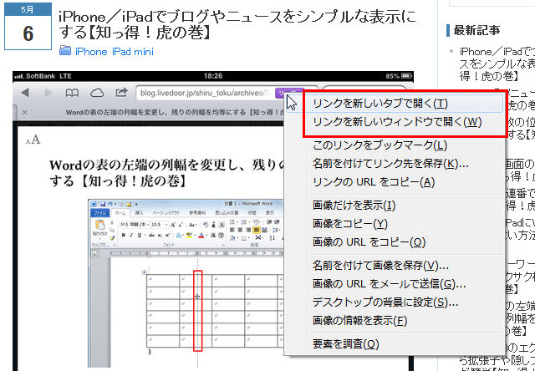Screen dimensions: 535x371
Task: Tap the Safari back arrow in screenshot
Action: [24, 93]
